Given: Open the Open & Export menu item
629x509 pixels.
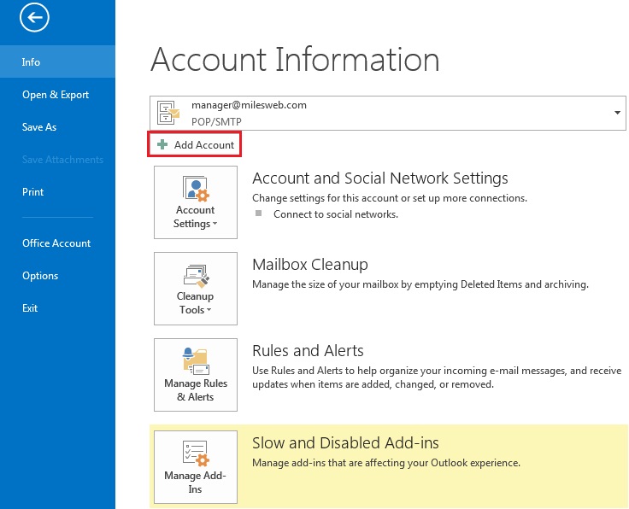Looking at the screenshot, I should (x=56, y=95).
